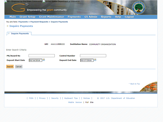Screen dimensions: 163x122
Task: Open the Help menu
Action: (x=118, y=17)
